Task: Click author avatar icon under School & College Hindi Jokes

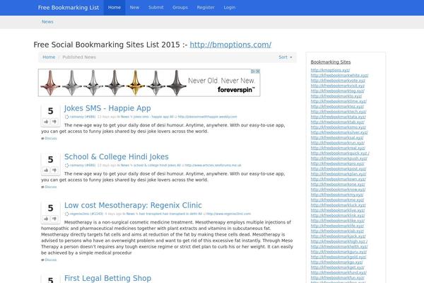Action: (67, 165)
